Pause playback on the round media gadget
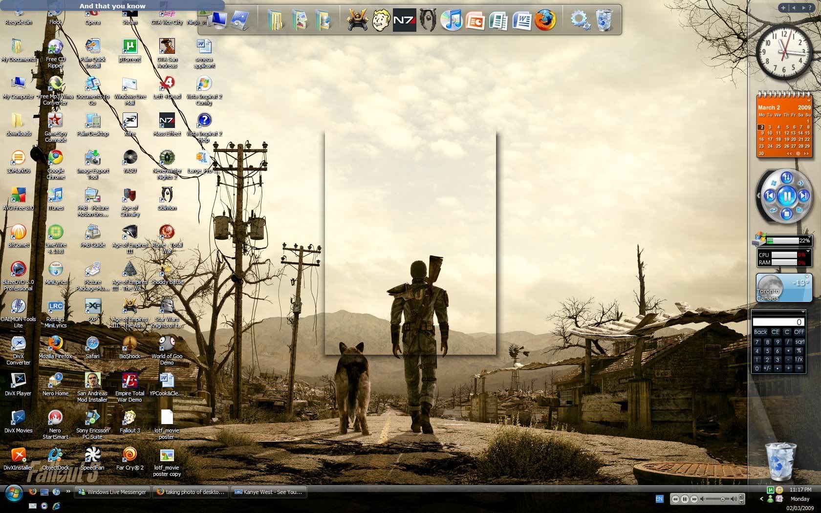The height and width of the screenshot is (513, 821). point(786,196)
